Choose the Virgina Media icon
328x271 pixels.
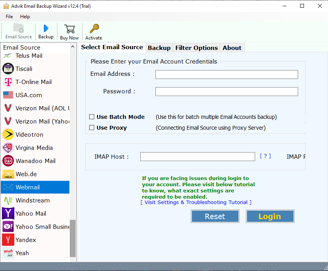click(x=8, y=148)
